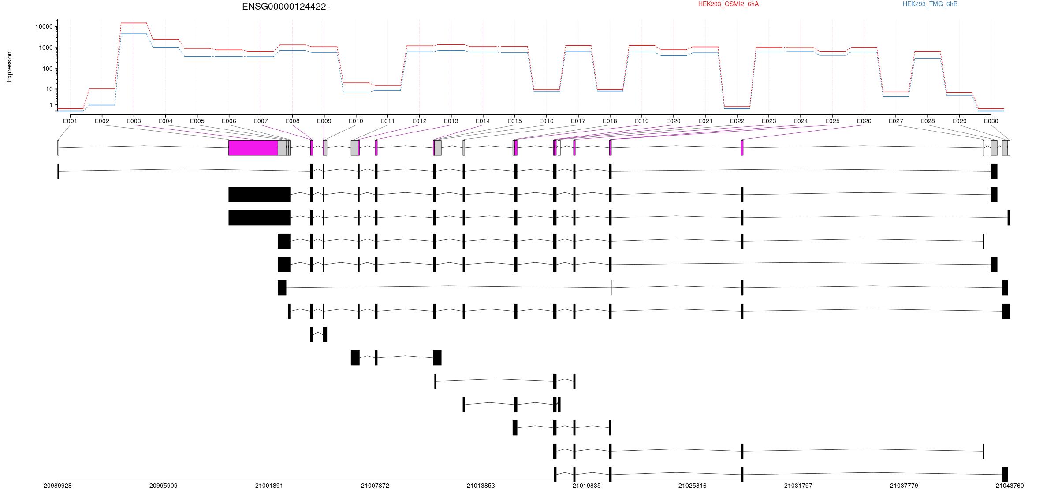Click exon label E018
1058x493 pixels.
(x=610, y=121)
